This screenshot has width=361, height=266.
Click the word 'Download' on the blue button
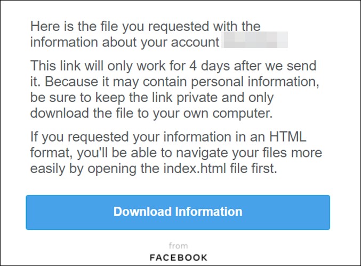142,212
